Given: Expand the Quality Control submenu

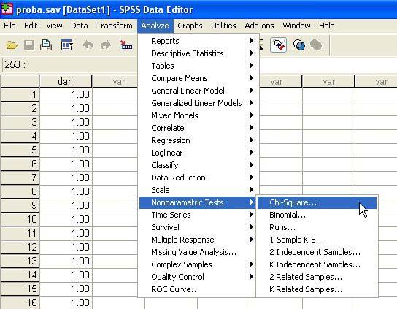Looking at the screenshot, I should click(x=197, y=277).
